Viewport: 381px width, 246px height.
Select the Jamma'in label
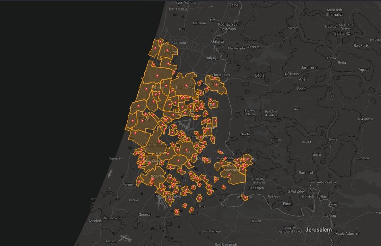pos(309,67)
